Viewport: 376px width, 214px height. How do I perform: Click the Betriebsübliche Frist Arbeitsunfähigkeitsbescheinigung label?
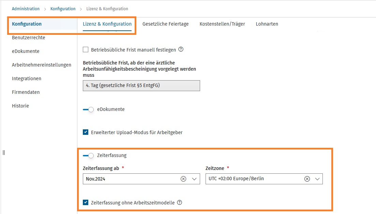pyautogui.click(x=139, y=69)
